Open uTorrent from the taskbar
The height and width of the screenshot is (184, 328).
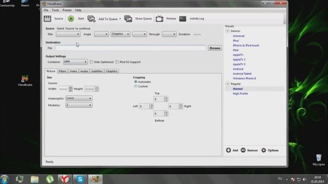point(50,179)
